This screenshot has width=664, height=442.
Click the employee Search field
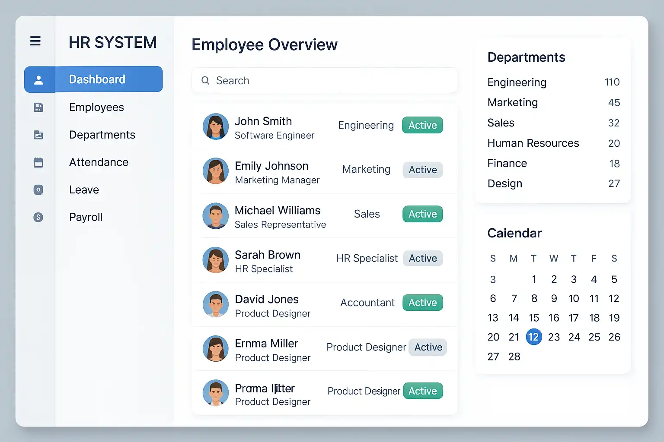click(329, 81)
